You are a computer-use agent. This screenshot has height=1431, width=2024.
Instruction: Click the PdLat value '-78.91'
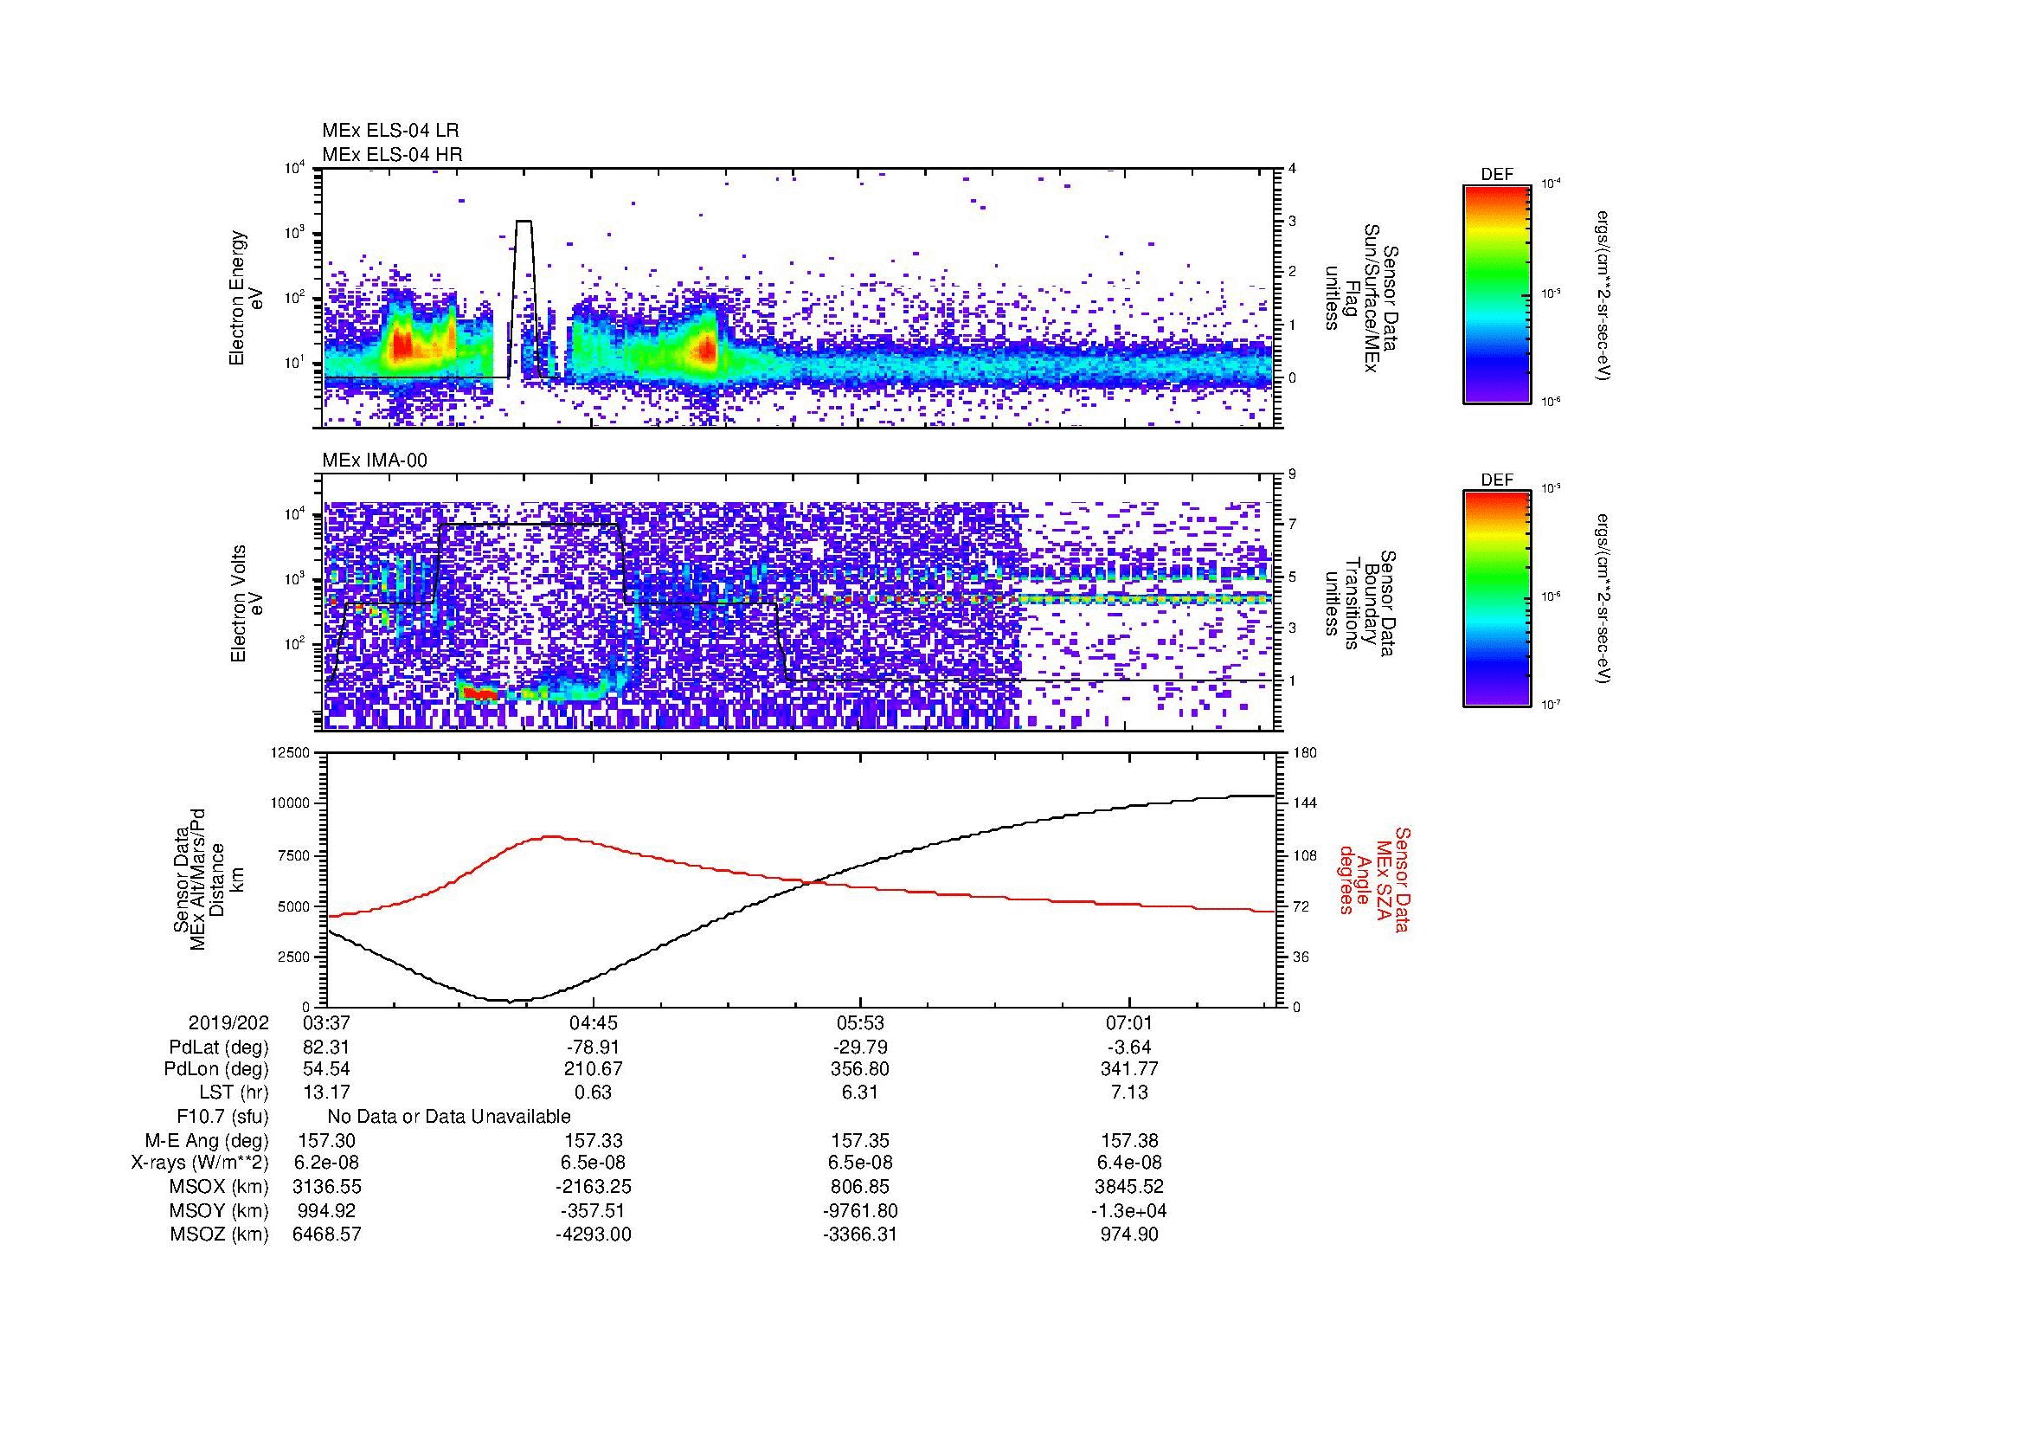tap(594, 1047)
